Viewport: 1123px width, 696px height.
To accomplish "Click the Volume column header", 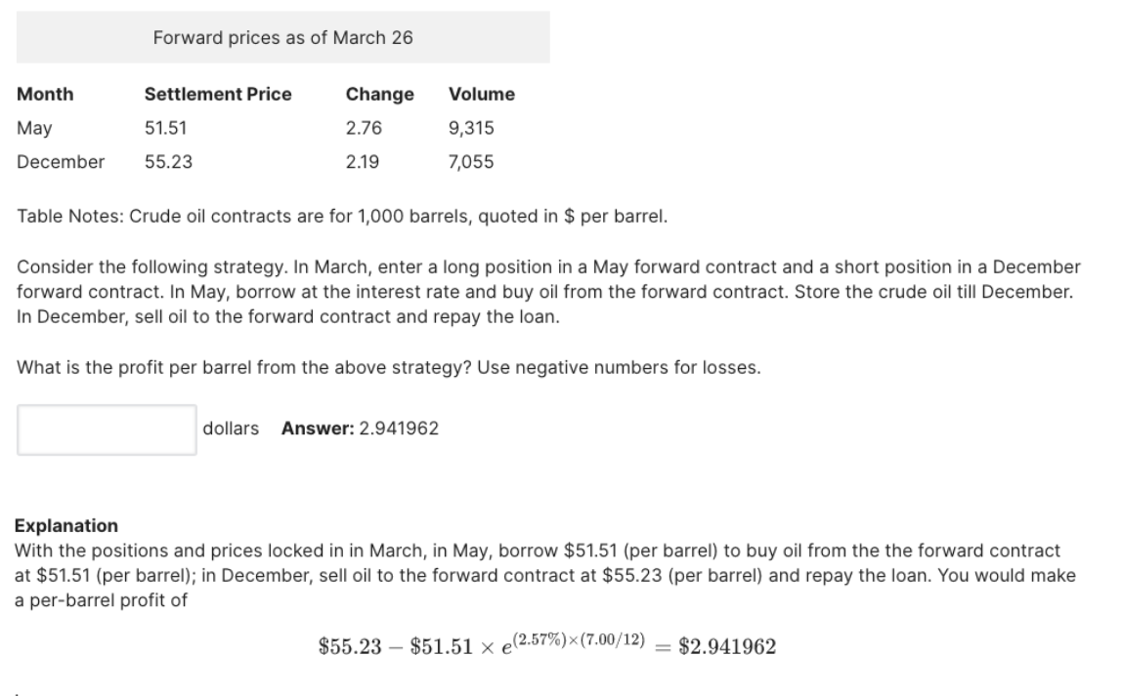I will (481, 95).
